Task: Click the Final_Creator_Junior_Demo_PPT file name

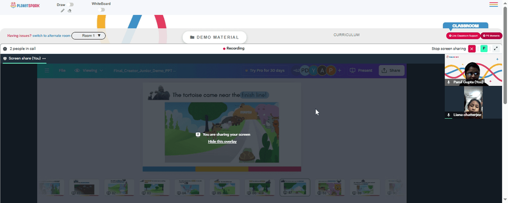Action: point(144,71)
